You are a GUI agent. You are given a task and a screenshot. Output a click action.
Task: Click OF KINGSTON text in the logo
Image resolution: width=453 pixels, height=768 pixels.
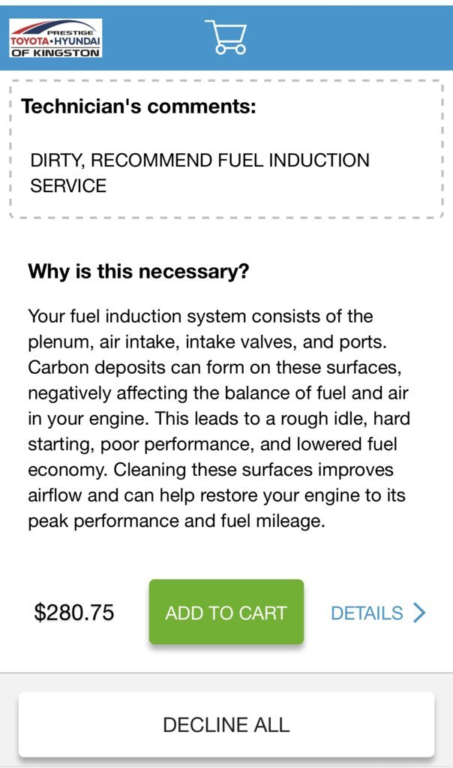(x=55, y=53)
